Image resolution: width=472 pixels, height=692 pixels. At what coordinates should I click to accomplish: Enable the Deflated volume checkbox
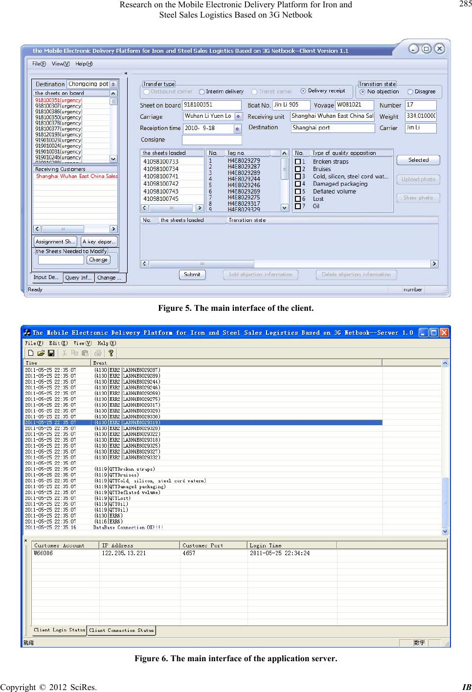298,192
